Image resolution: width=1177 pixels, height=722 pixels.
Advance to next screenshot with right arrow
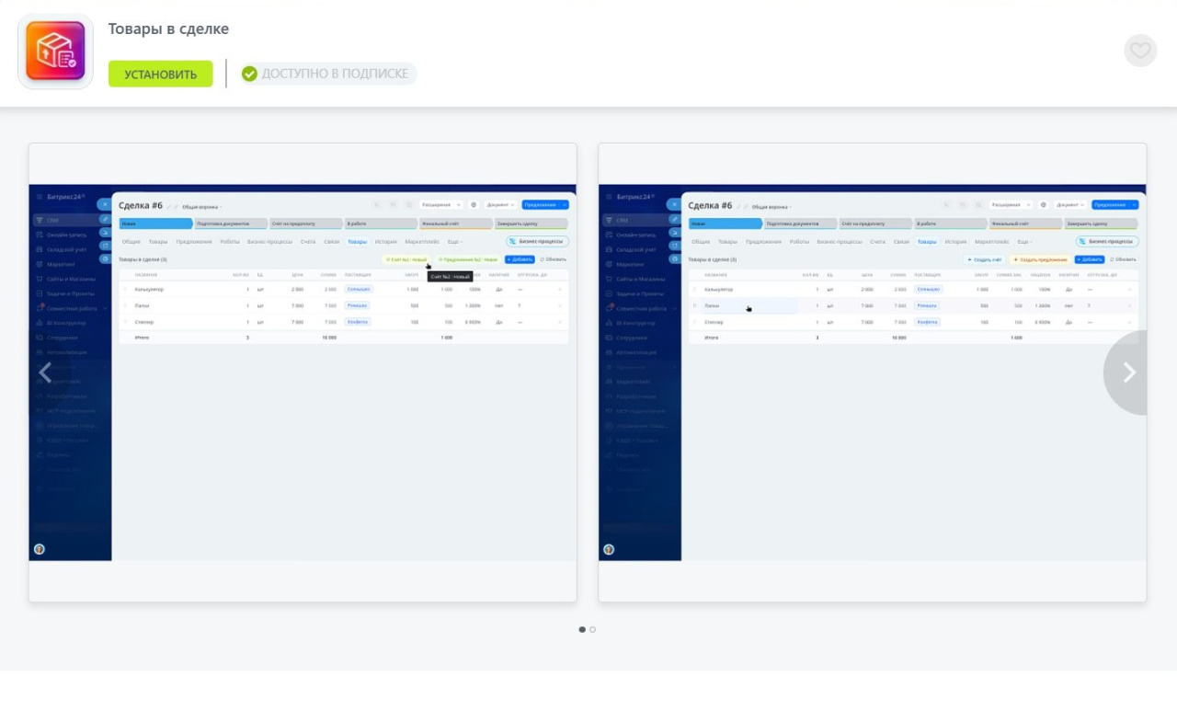tap(1129, 372)
